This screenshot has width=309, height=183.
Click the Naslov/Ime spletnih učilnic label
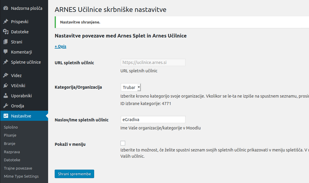click(x=82, y=120)
